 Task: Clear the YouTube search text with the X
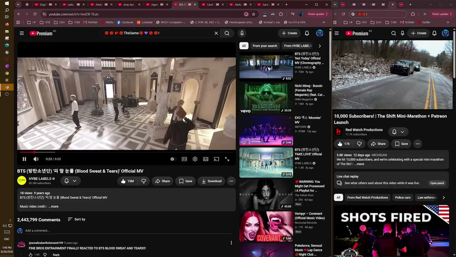(216, 33)
